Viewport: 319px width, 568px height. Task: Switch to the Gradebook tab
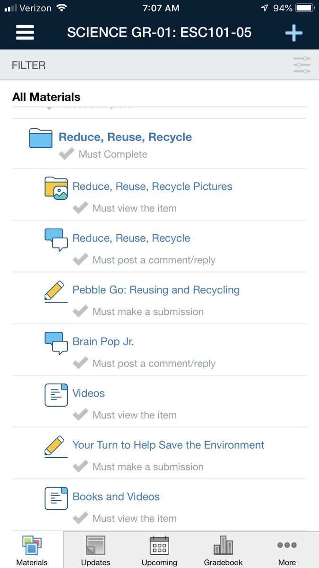pyautogui.click(x=223, y=550)
